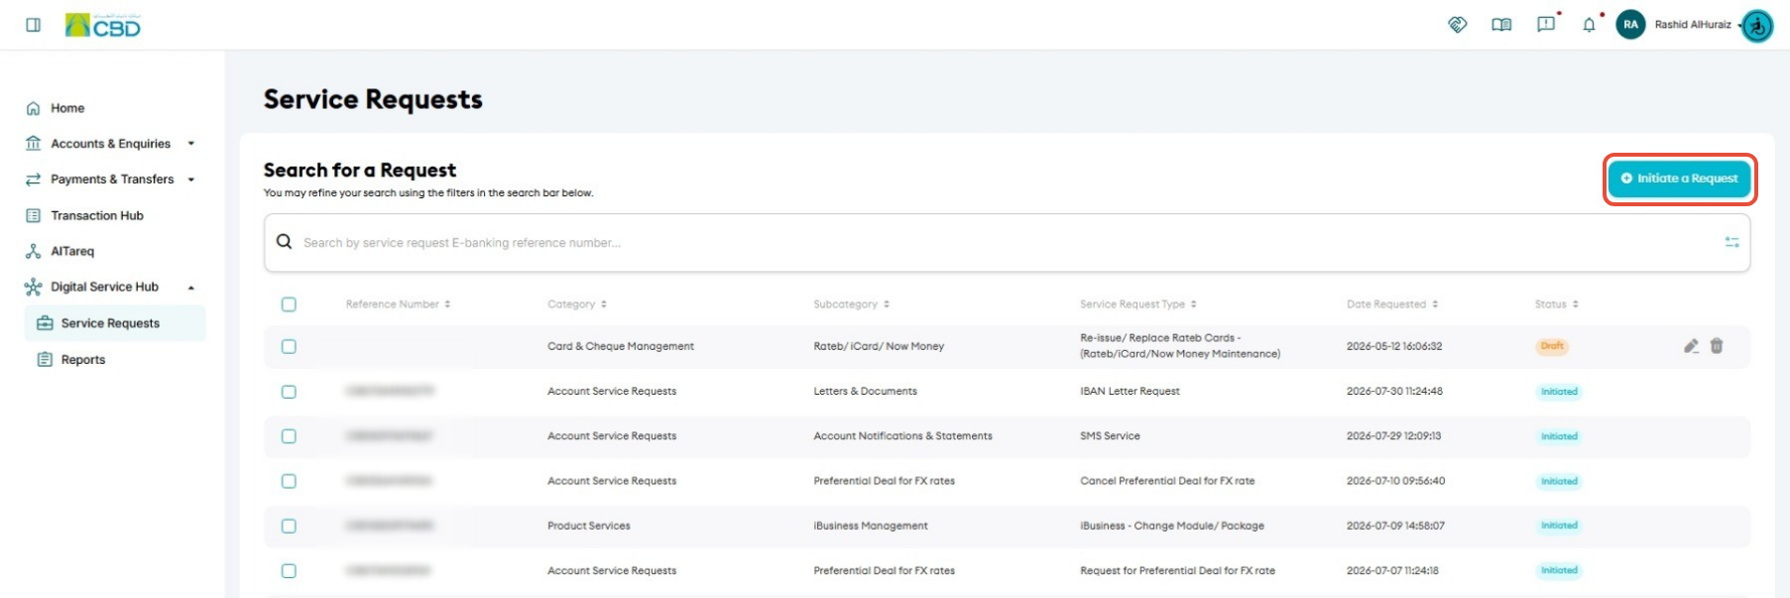Image resolution: width=1790 pixels, height=598 pixels.
Task: Collapse Digital Service Hub menu arrow
Action: pyautogui.click(x=191, y=288)
